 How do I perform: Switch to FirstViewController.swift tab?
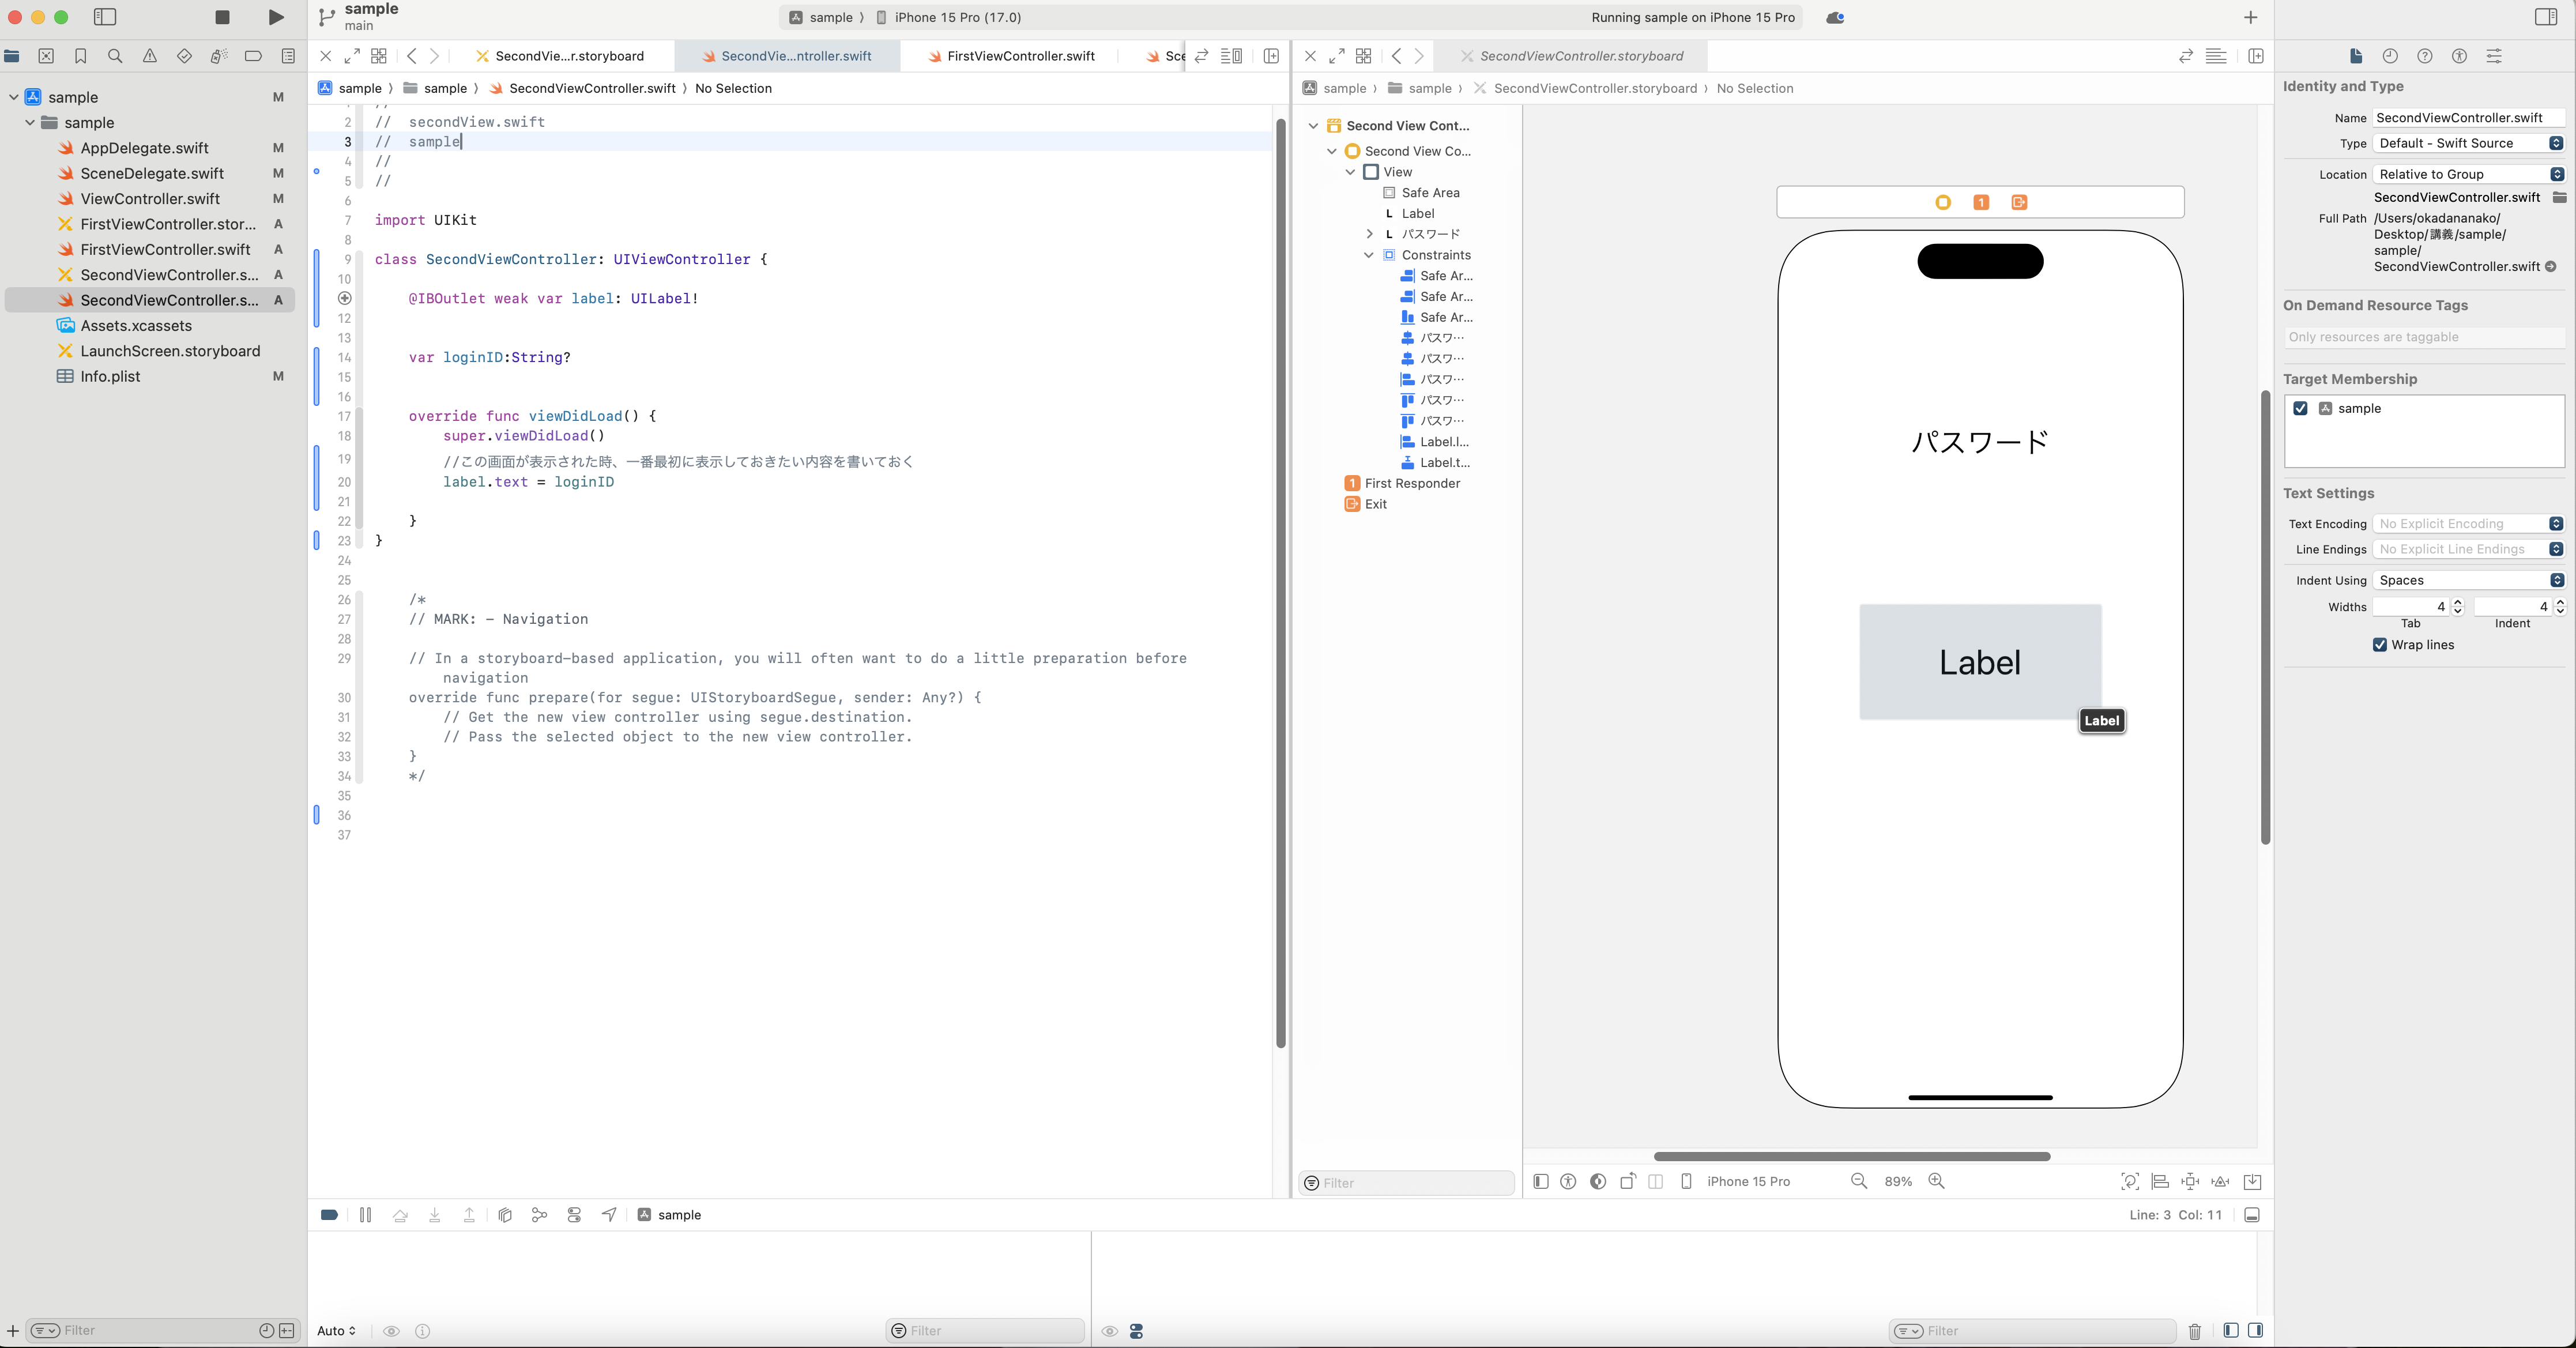coord(1020,56)
